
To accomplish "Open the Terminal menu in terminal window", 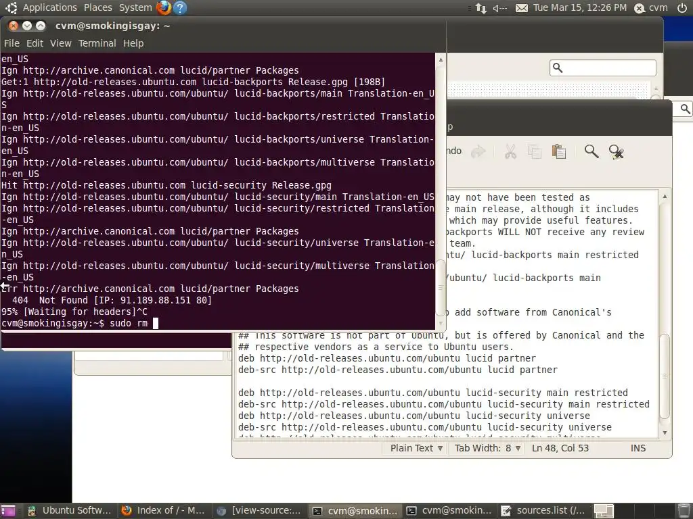I will point(97,43).
